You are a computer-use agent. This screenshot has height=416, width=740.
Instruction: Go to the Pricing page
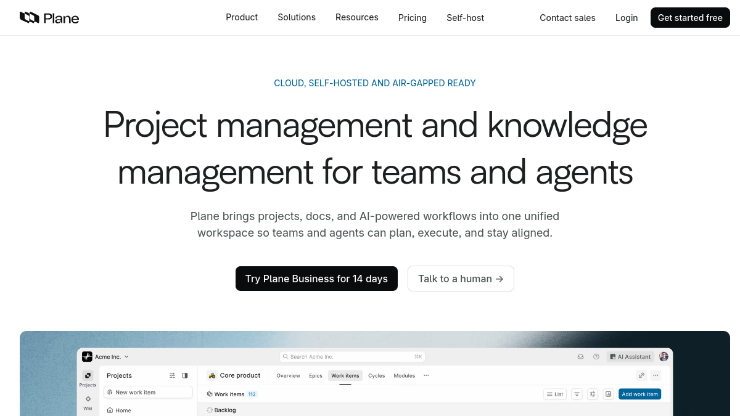pos(413,18)
